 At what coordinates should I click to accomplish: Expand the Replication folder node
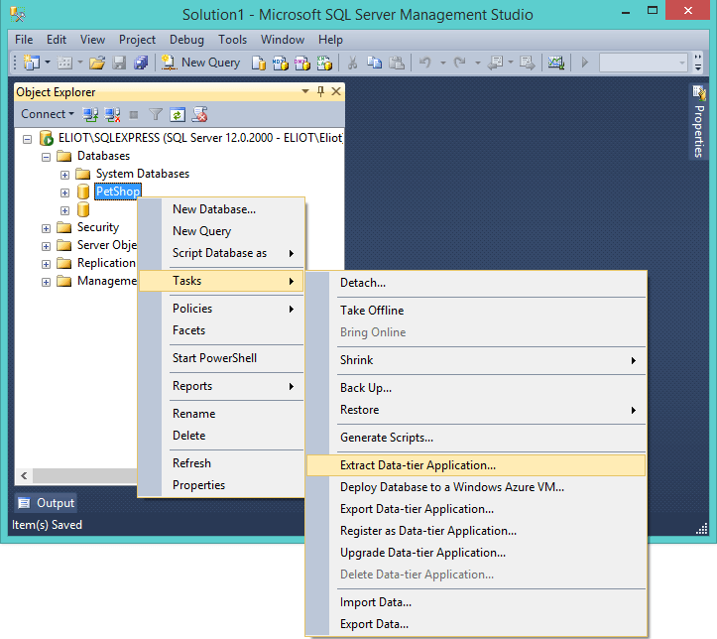46,264
